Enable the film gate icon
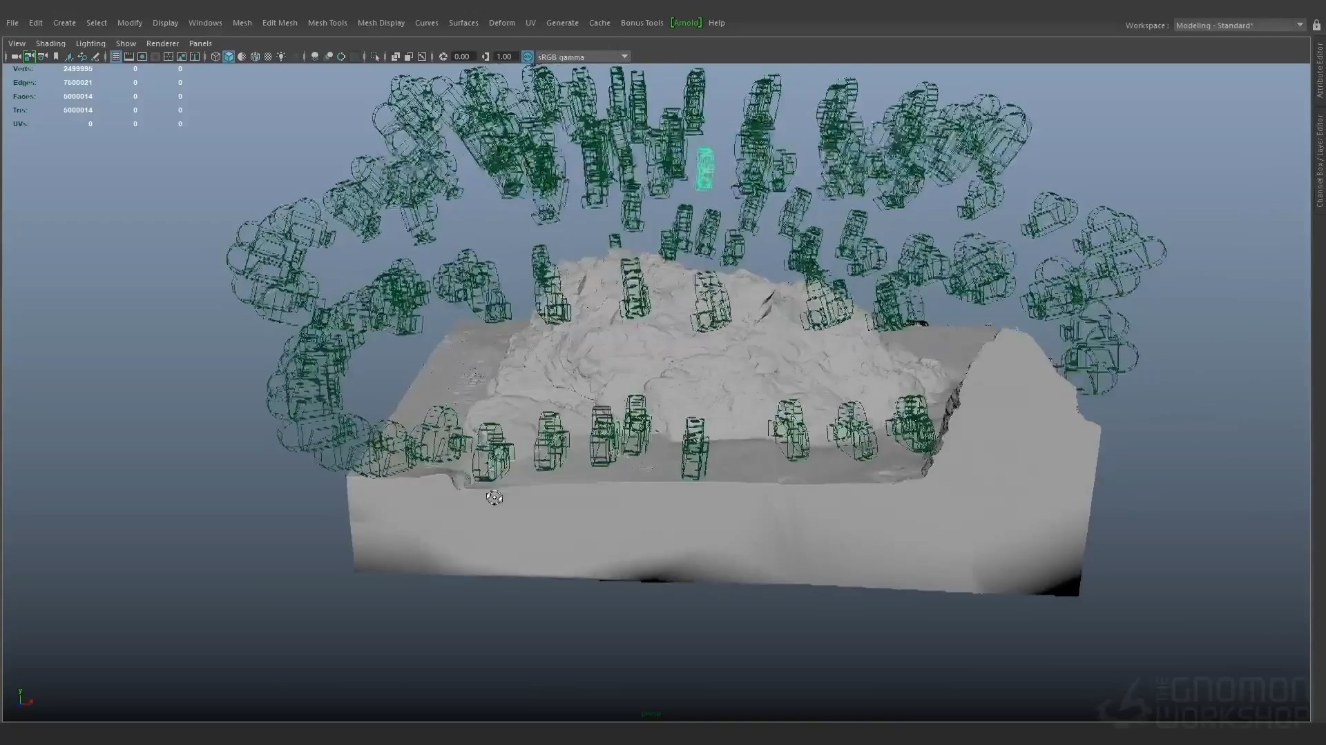Viewport: 1326px width, 745px height. tap(129, 57)
